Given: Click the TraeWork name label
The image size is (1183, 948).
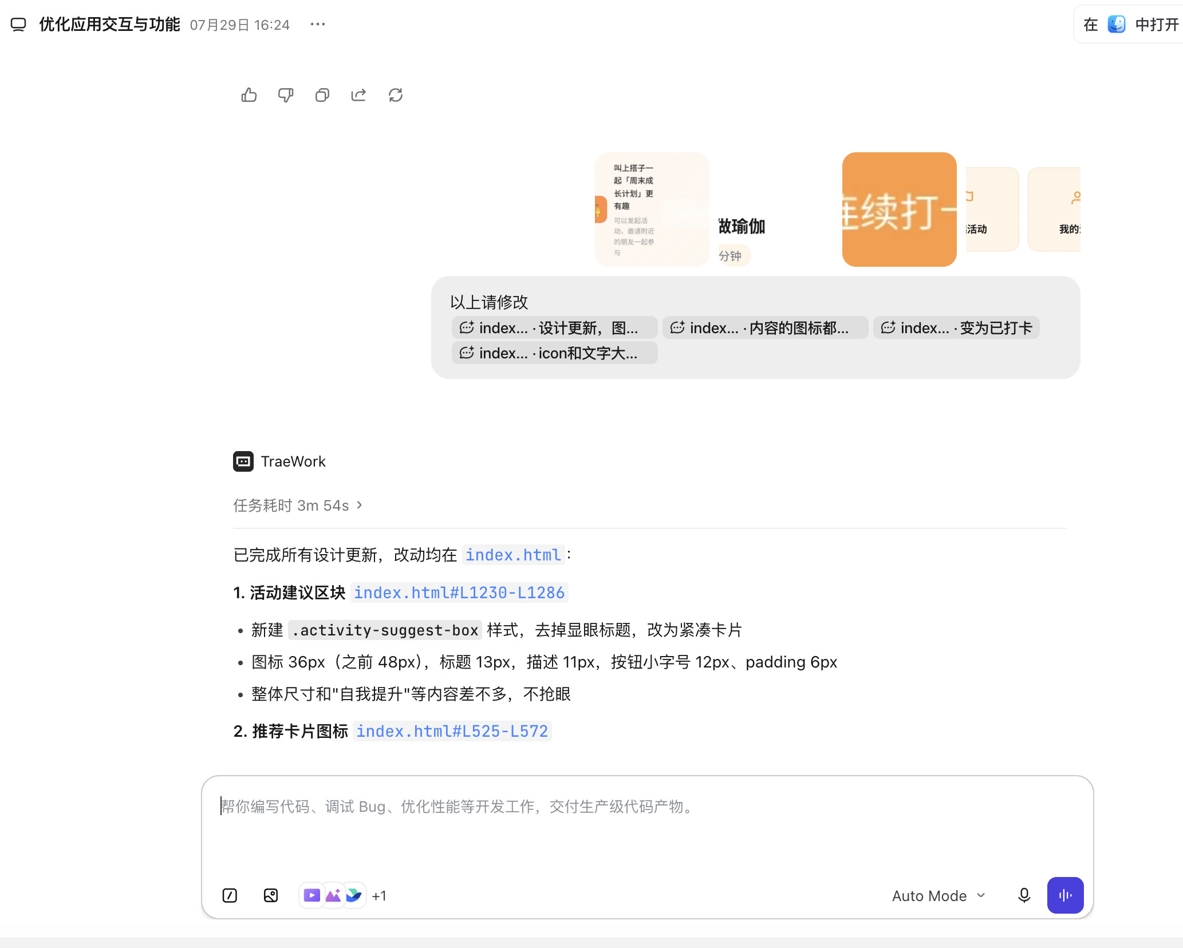Looking at the screenshot, I should (293, 461).
